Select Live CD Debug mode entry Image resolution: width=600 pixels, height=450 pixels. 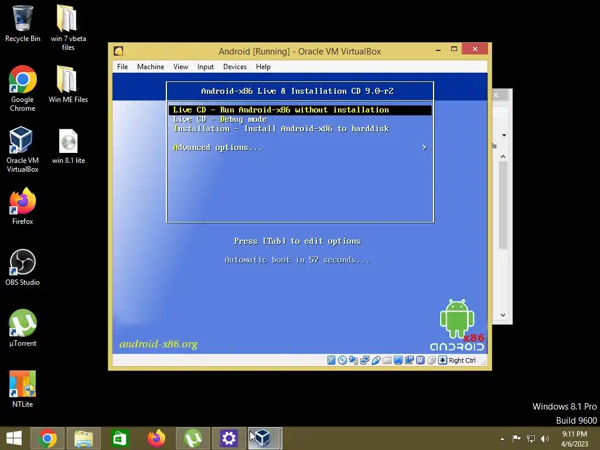tap(300, 120)
